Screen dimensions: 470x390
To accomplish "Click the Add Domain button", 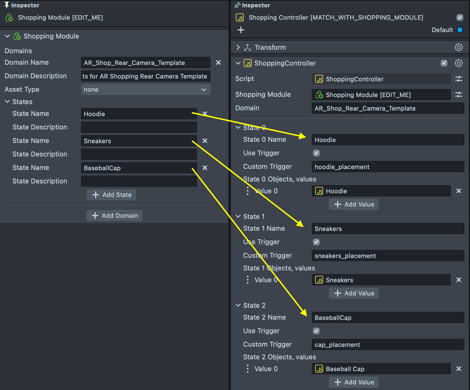I will (114, 216).
